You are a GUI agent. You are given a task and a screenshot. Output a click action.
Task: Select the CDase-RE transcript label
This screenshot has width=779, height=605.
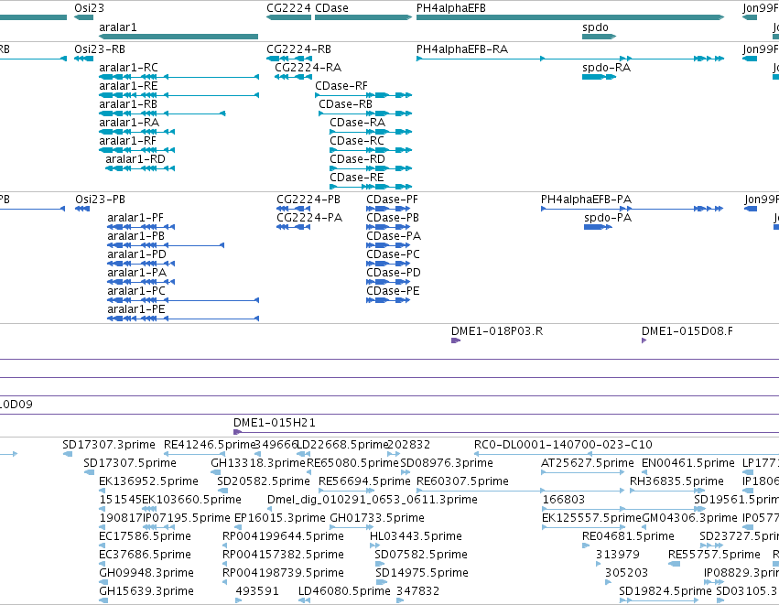tap(357, 178)
